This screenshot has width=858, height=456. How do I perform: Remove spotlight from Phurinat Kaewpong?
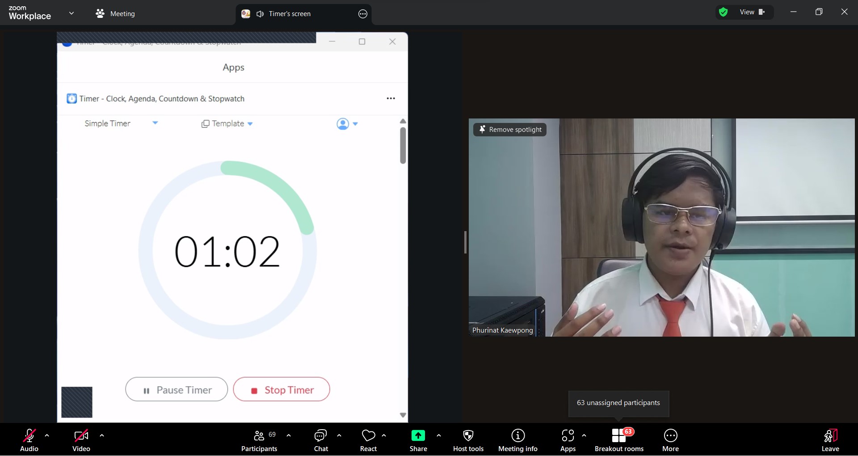(510, 130)
